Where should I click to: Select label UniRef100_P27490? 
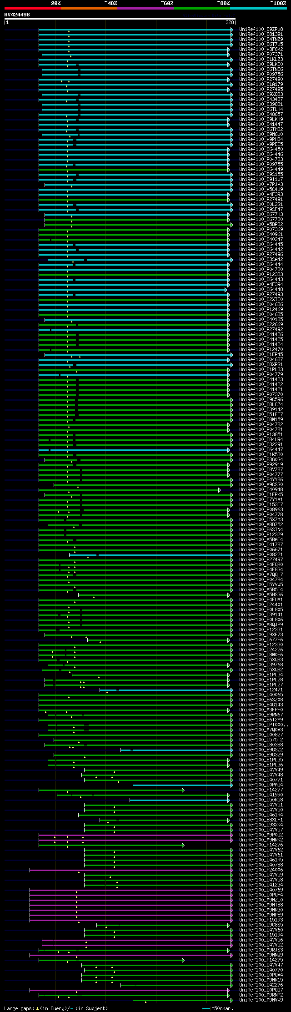coord(261,79)
